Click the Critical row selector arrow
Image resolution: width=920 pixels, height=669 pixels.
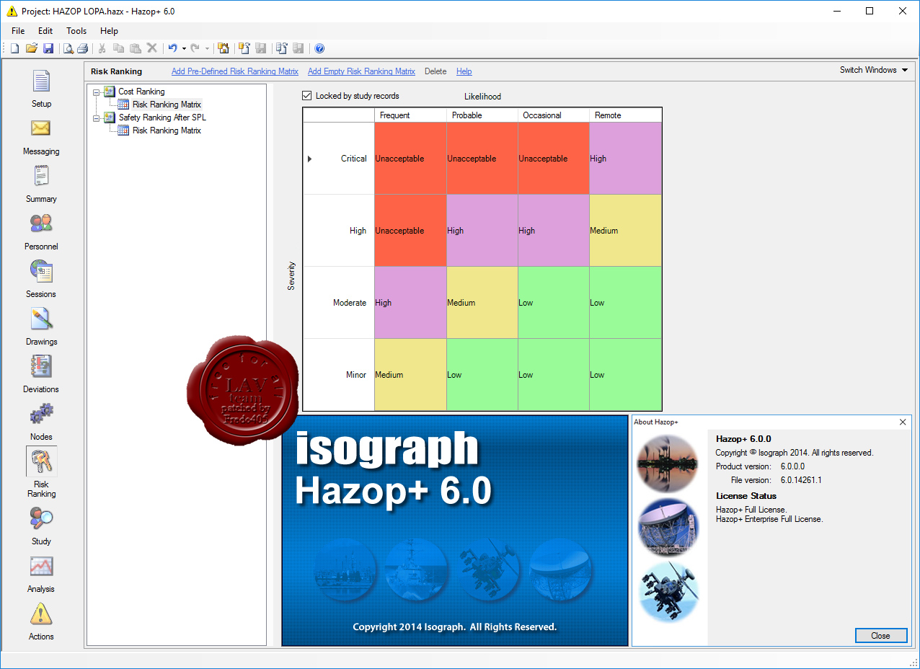click(309, 159)
